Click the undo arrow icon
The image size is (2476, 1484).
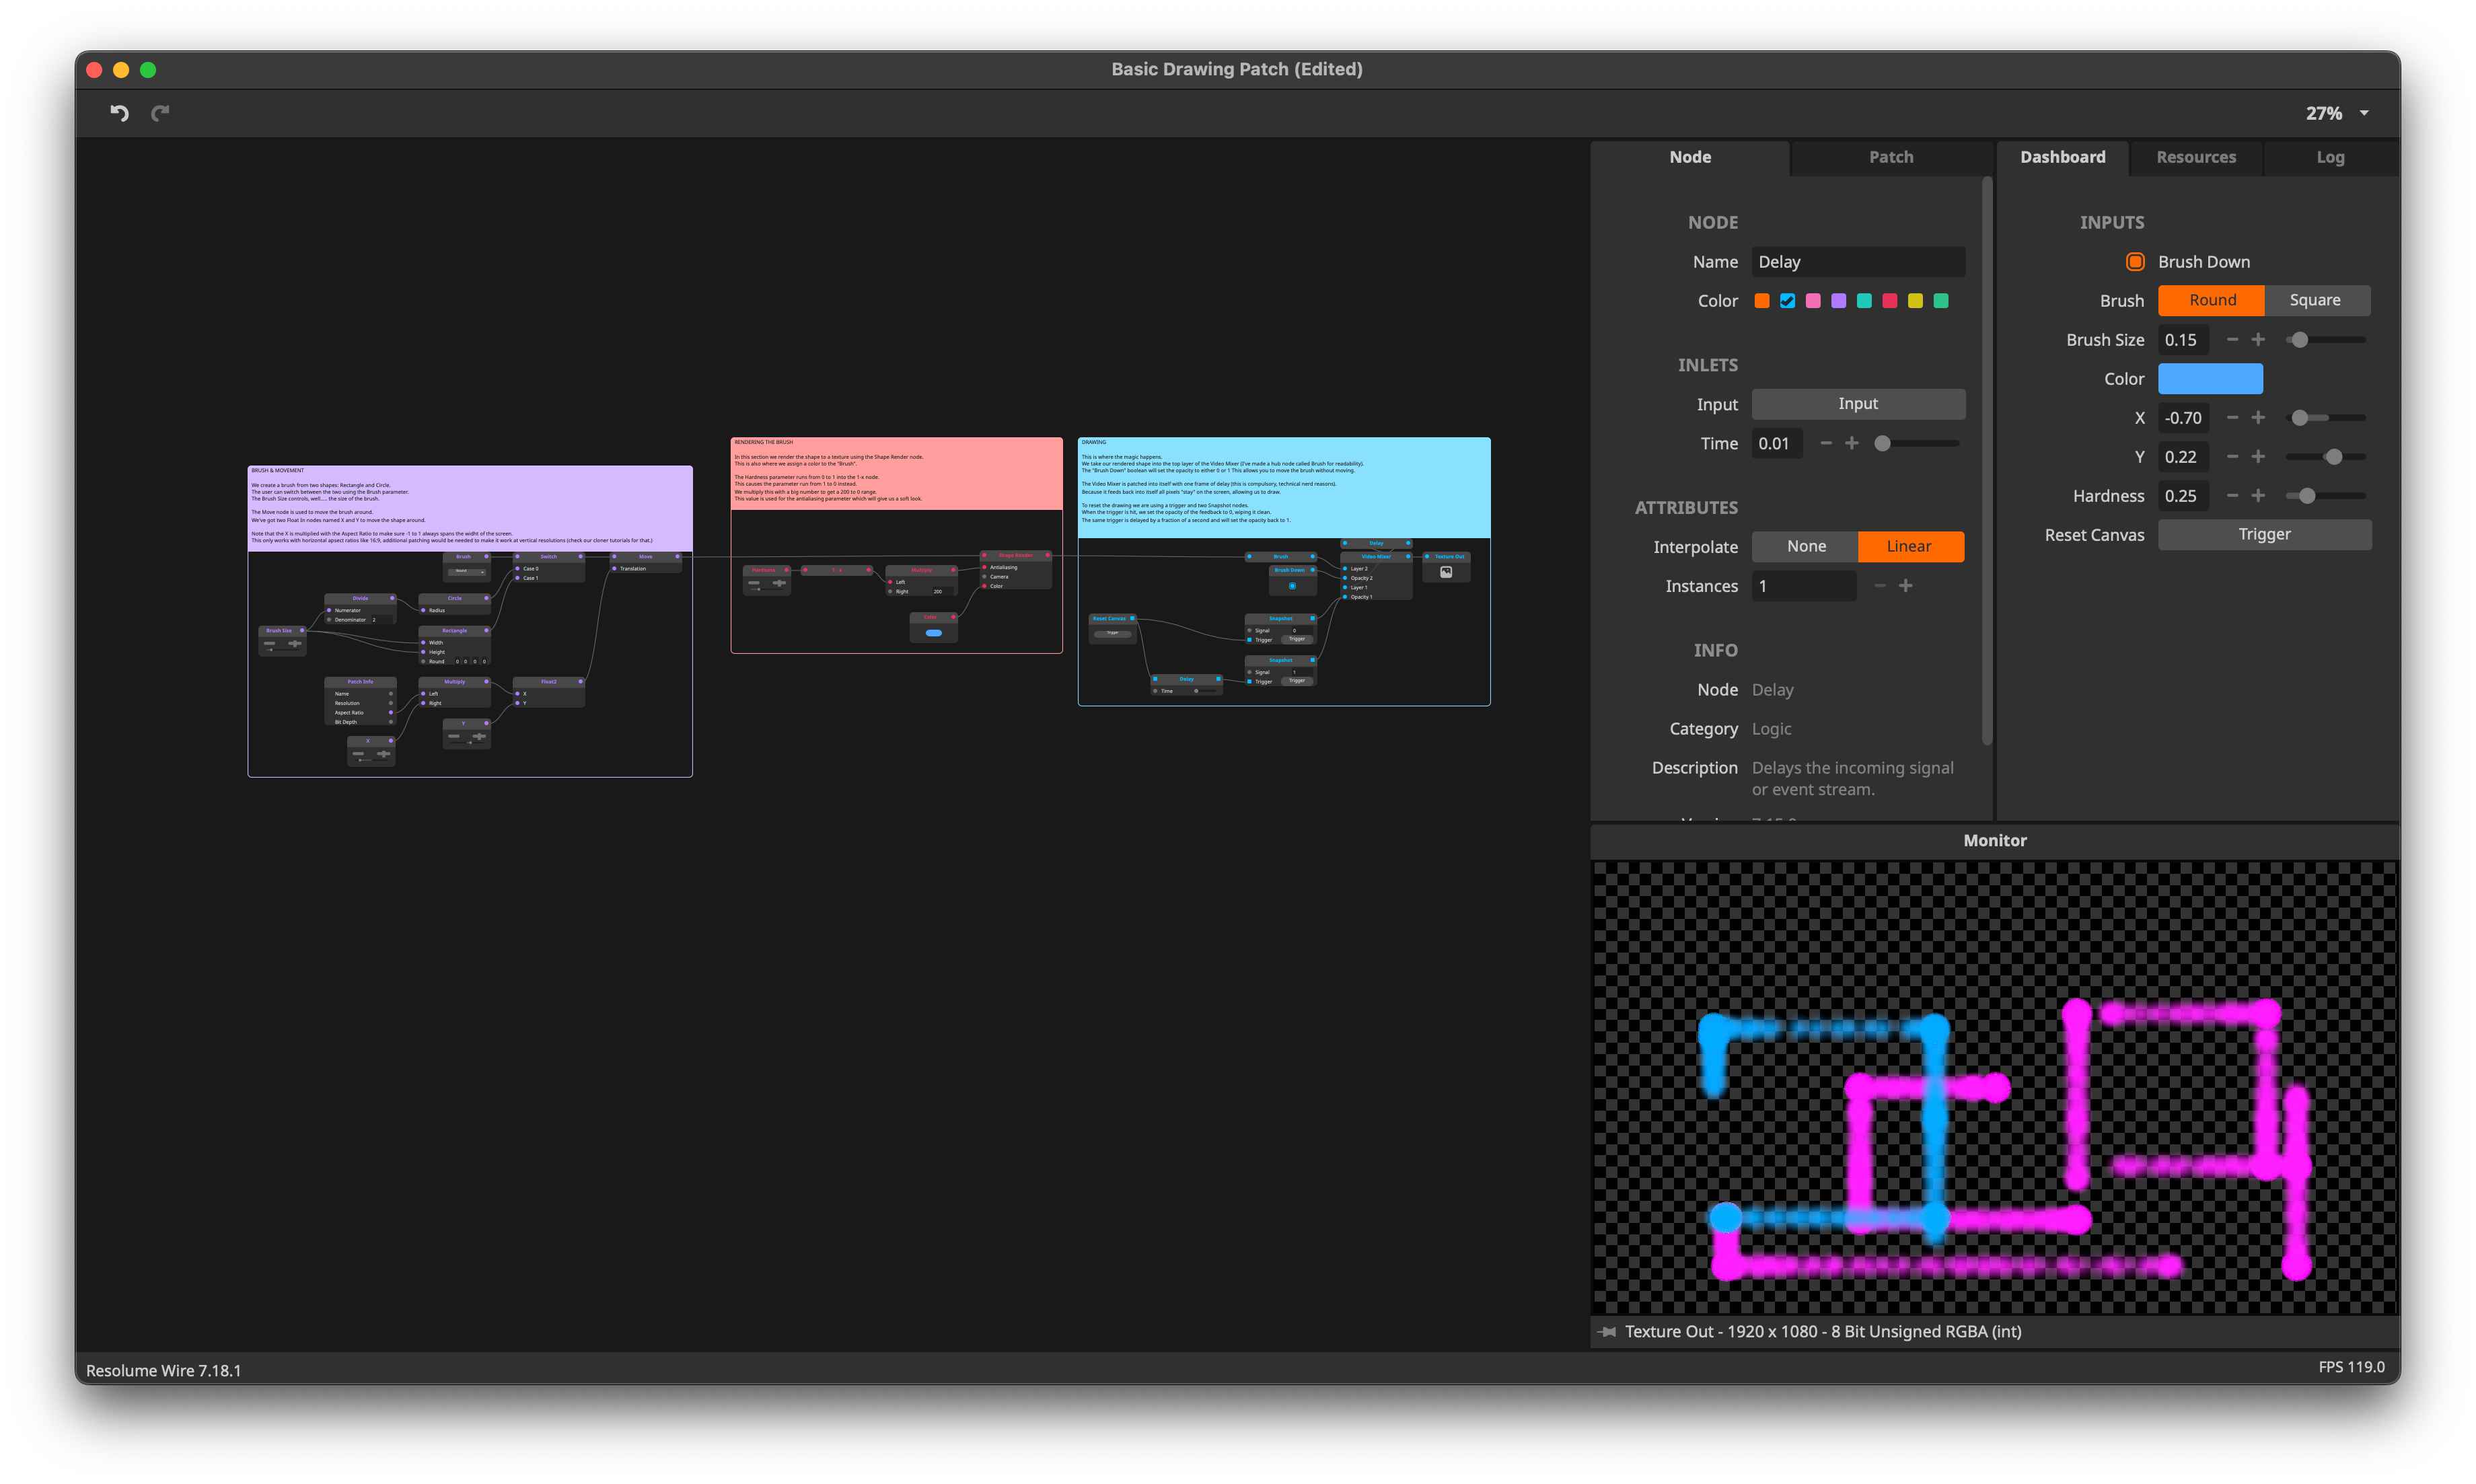[x=119, y=113]
